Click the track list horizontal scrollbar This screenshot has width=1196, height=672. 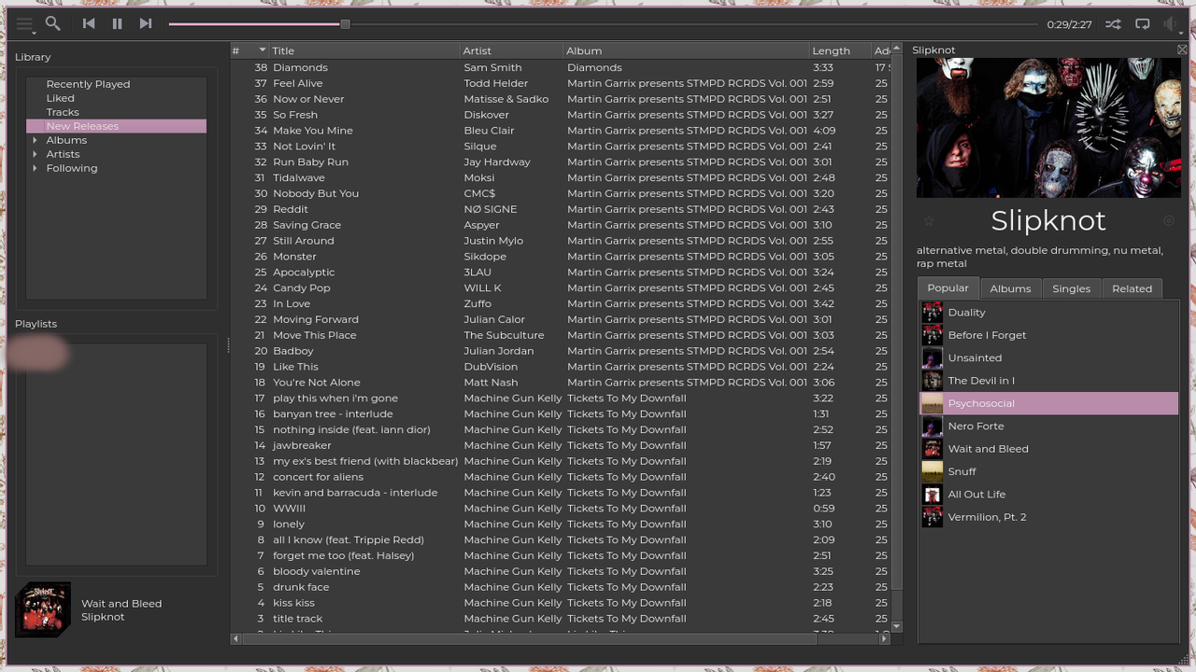[x=528, y=638]
